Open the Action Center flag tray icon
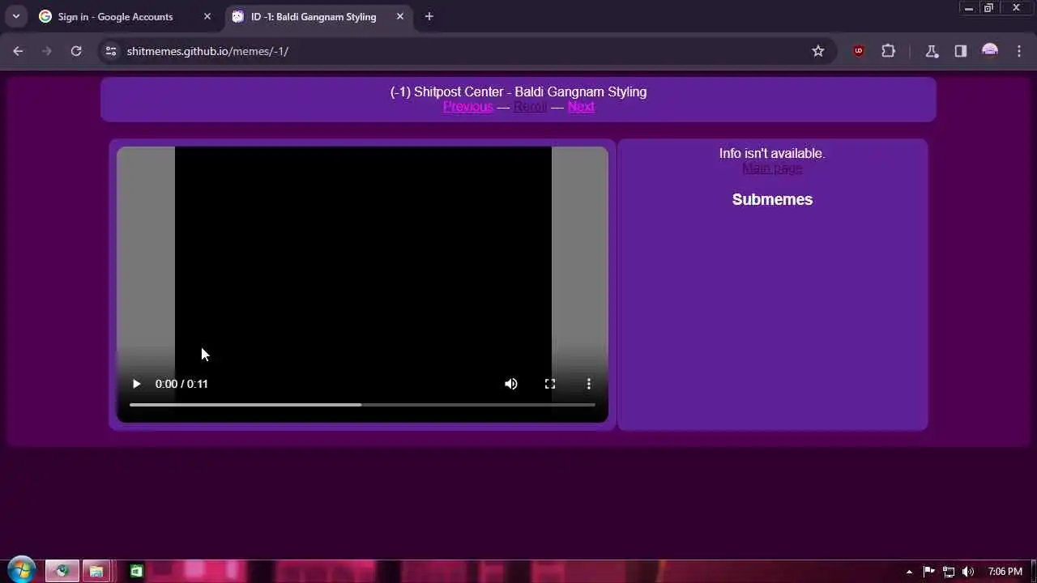Viewport: 1037px width, 583px height. click(x=929, y=572)
